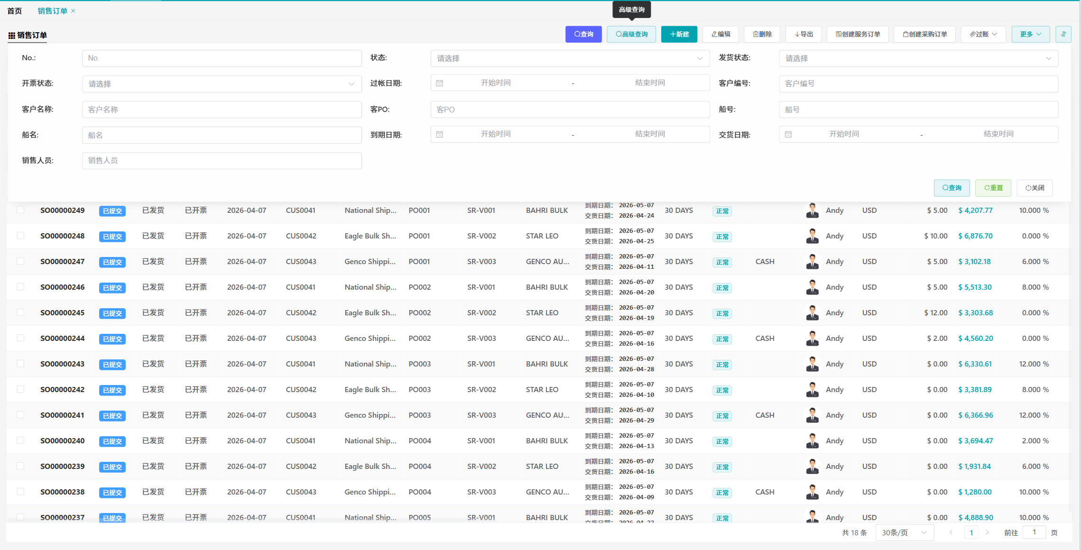Switch to the 首页 tab
Screen dimensions: 1081x550
15,11
